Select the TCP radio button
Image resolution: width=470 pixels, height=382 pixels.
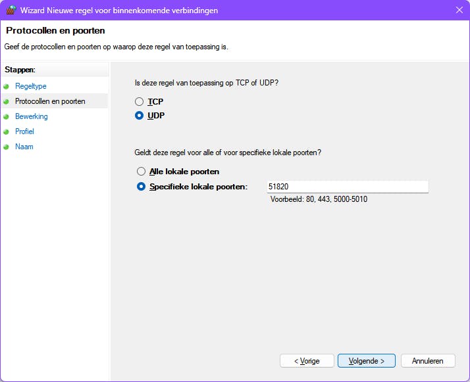click(x=139, y=102)
